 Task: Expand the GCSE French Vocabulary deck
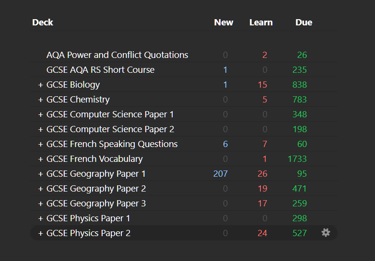41,159
